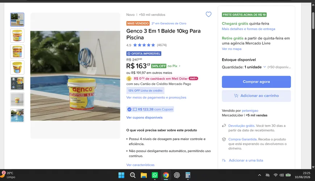This screenshot has height=181, width=315.
Task: Open 'Ver no mapa' link
Action: pyautogui.click(x=232, y=49)
